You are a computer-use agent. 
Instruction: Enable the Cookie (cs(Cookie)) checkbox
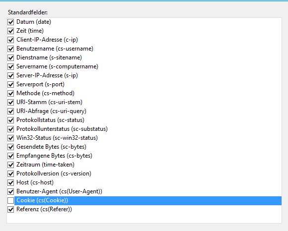(x=10, y=201)
